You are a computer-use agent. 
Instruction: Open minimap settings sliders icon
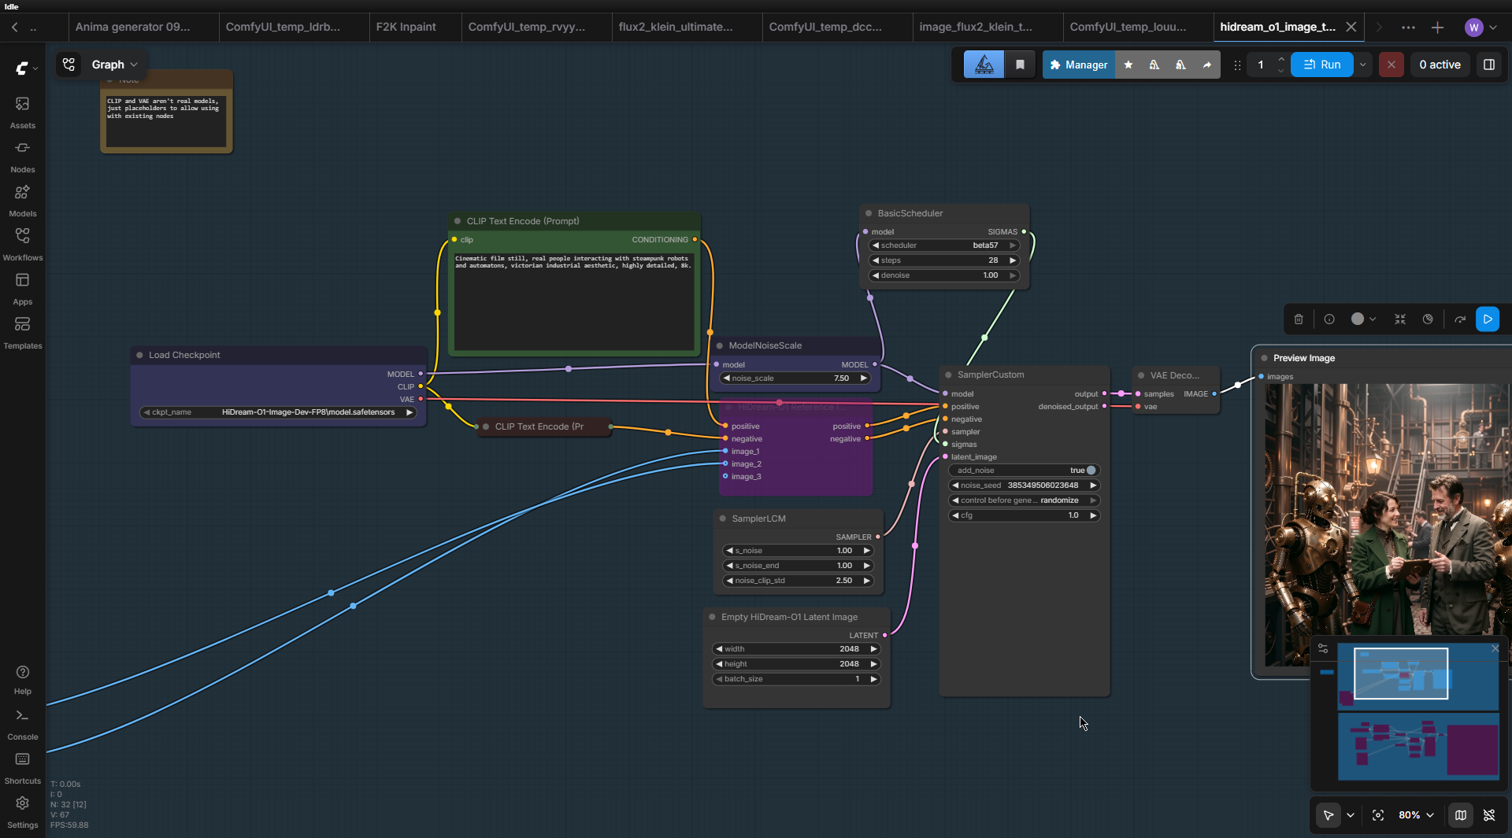tap(1323, 648)
